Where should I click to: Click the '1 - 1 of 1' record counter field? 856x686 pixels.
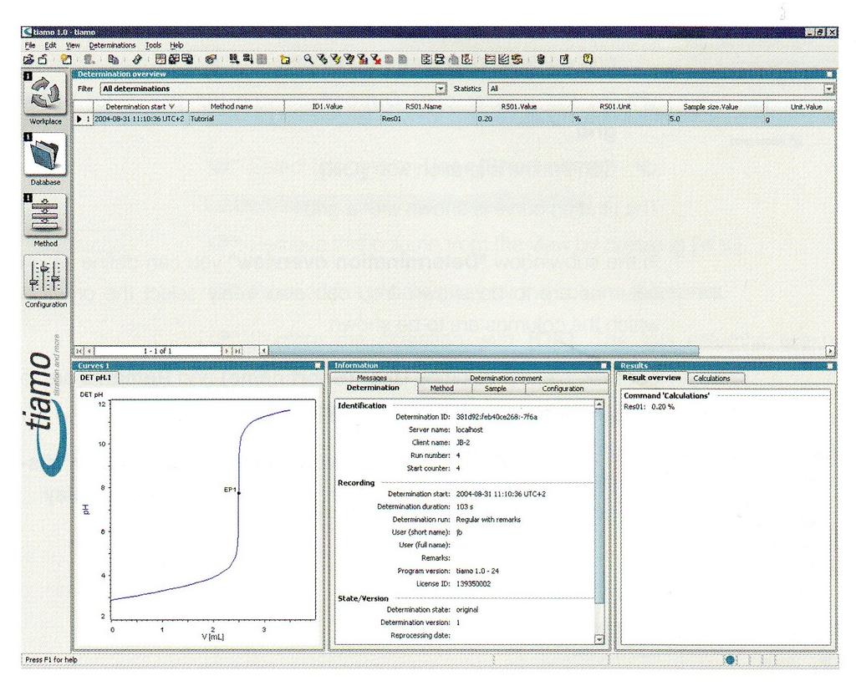(157, 351)
